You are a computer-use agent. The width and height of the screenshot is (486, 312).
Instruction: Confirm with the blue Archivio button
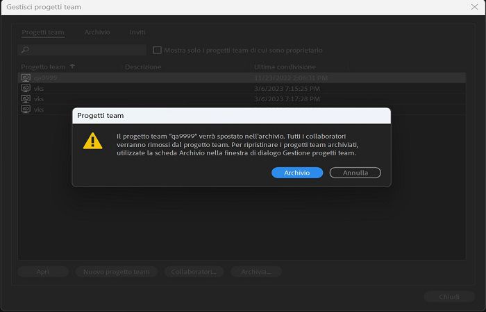click(297, 173)
